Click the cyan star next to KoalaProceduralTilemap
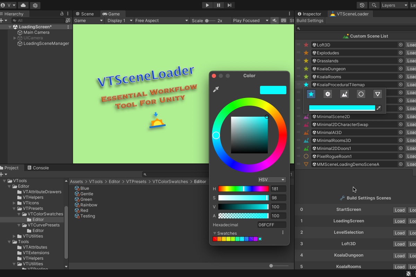The height and width of the screenshot is (277, 416). [x=306, y=85]
